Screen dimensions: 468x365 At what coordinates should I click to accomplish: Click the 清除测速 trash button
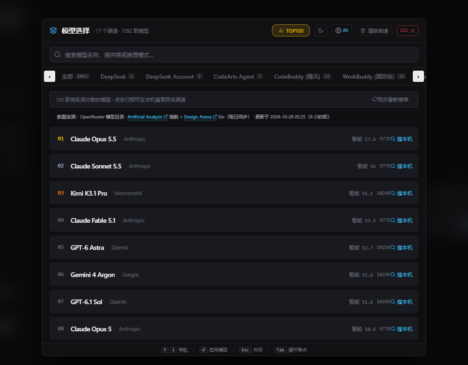(x=374, y=31)
